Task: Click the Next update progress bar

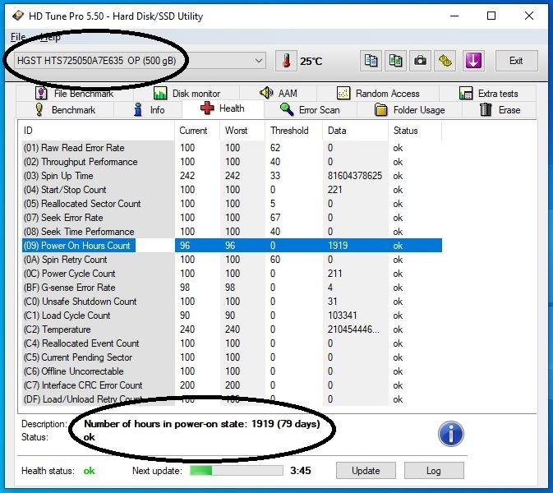Action: (x=237, y=471)
